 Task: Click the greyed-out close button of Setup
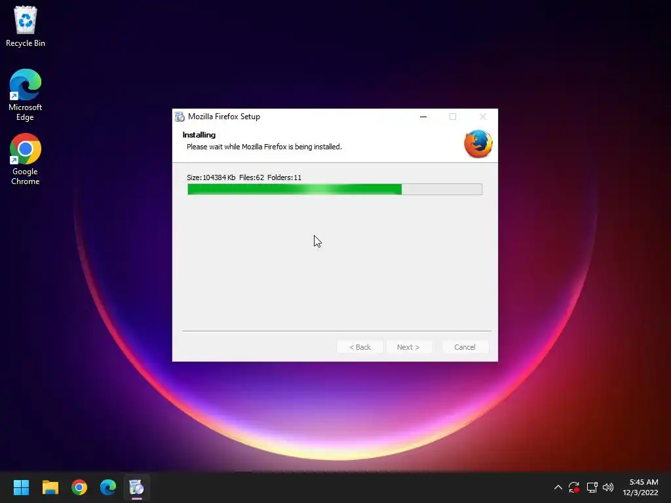(483, 117)
